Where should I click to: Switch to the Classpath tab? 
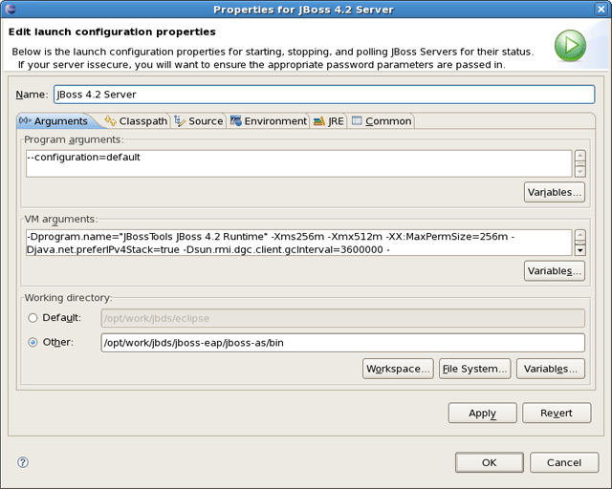click(x=136, y=121)
